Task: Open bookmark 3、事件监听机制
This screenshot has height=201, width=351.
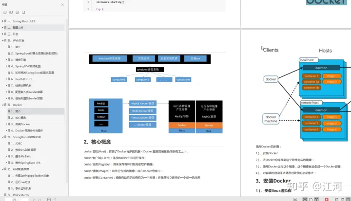Action: point(21,188)
